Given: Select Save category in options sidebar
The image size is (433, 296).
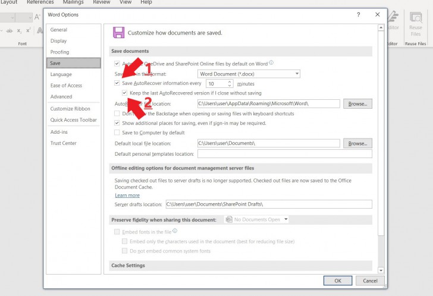Looking at the screenshot, I should 74,63.
